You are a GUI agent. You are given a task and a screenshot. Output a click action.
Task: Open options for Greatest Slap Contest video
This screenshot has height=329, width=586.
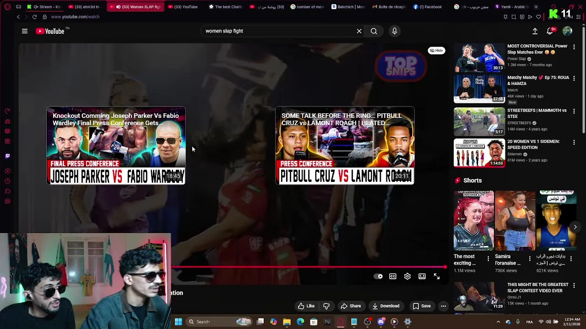[574, 286]
